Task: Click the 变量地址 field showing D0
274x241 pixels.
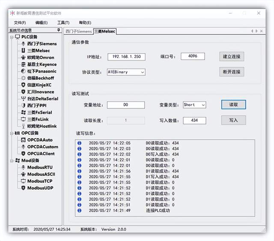Action: [126, 105]
